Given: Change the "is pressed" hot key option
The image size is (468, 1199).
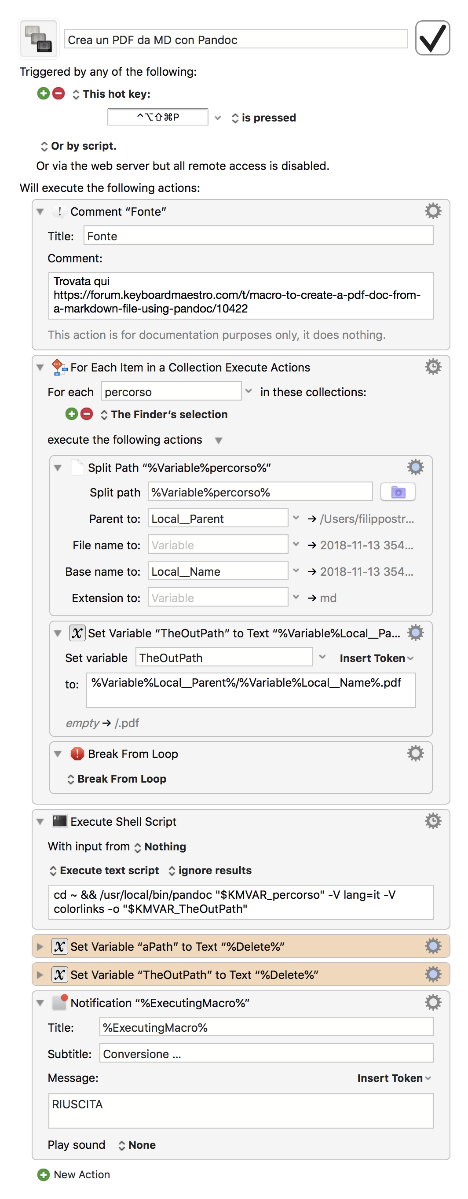Looking at the screenshot, I should [263, 118].
